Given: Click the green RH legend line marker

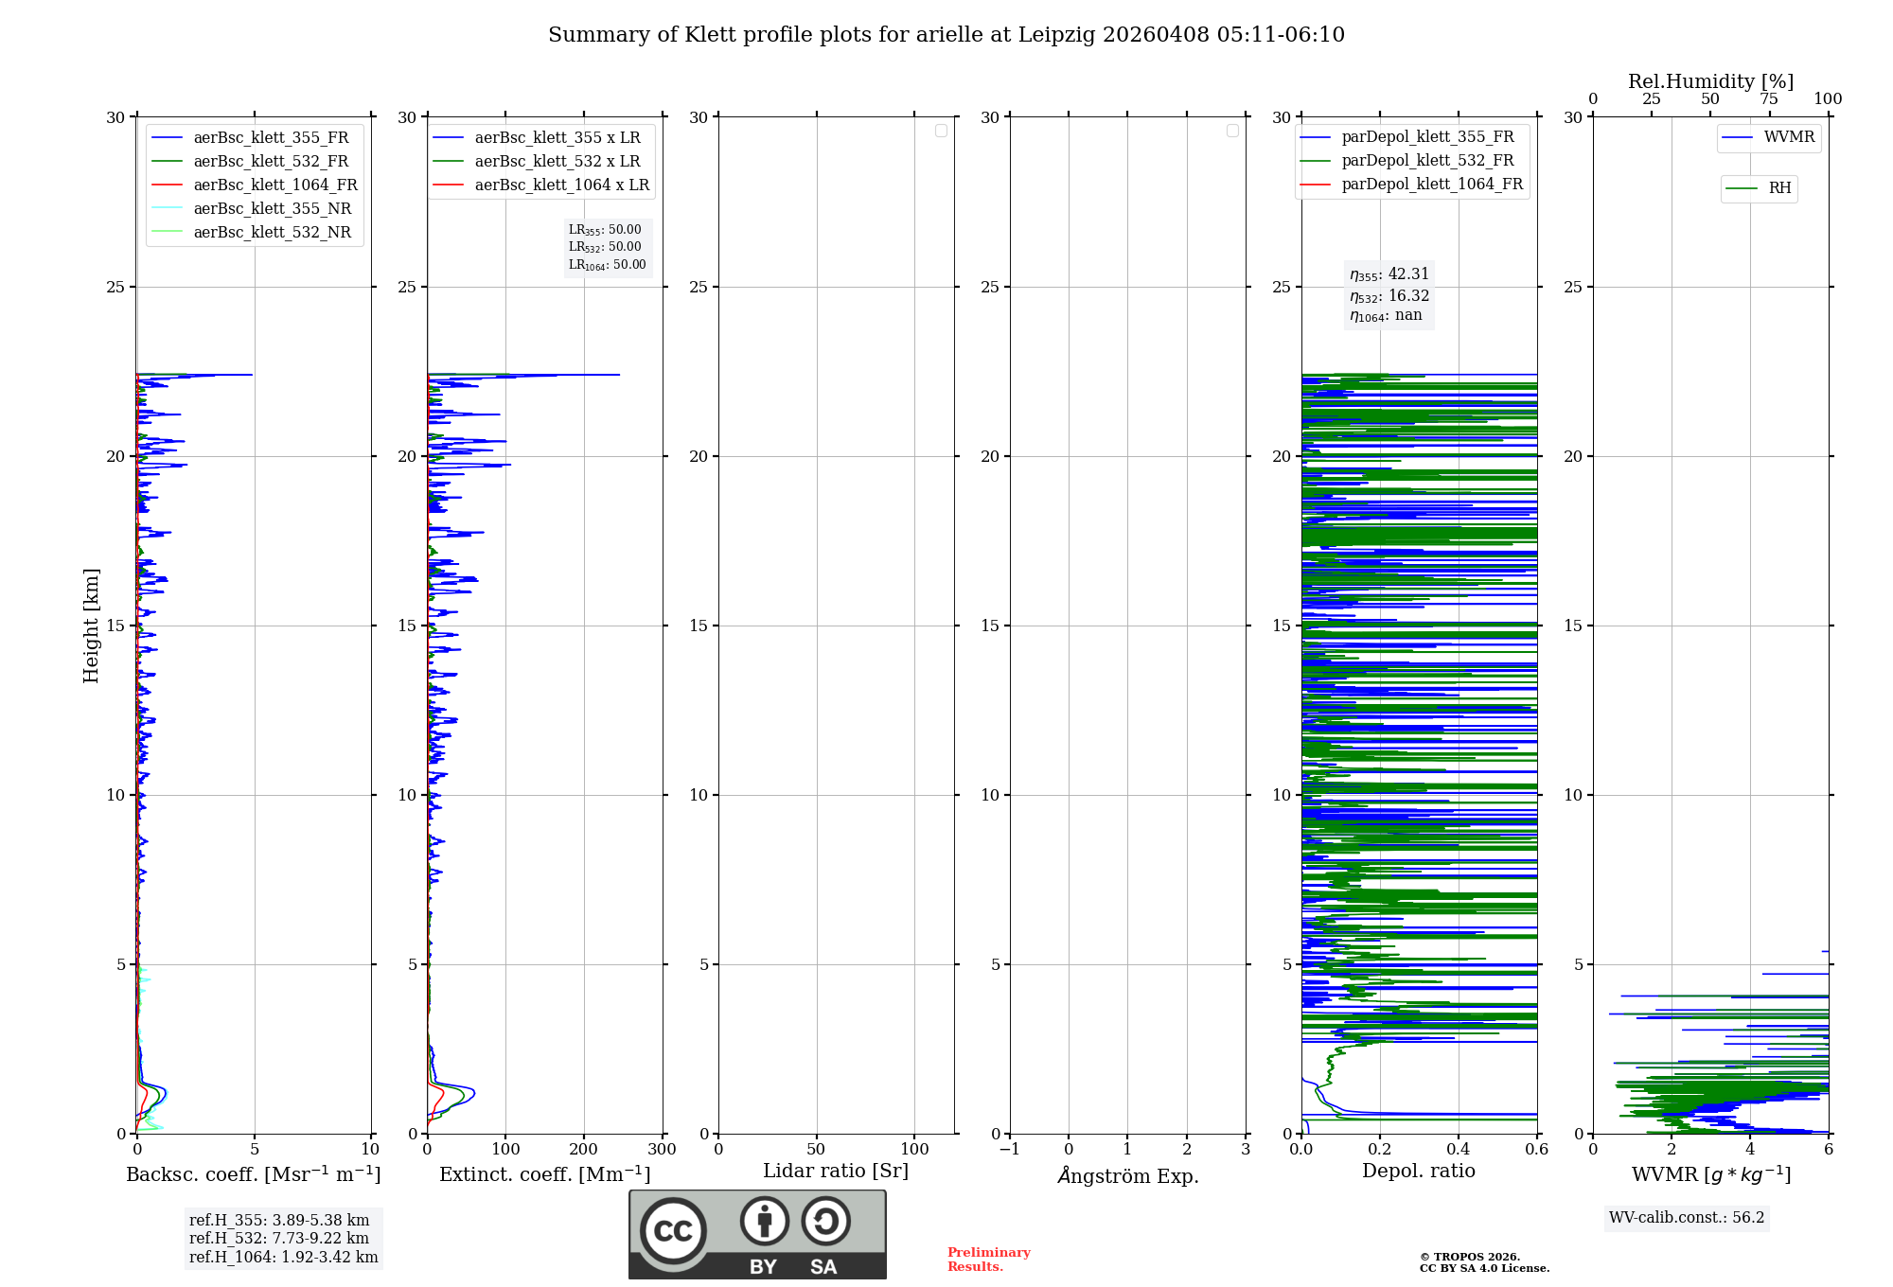Looking at the screenshot, I should [1742, 188].
